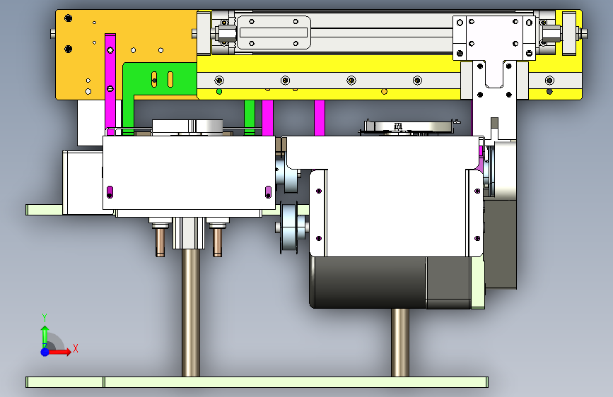The width and height of the screenshot is (613, 397).
Task: Select the long bottom base plate
Action: click(257, 382)
